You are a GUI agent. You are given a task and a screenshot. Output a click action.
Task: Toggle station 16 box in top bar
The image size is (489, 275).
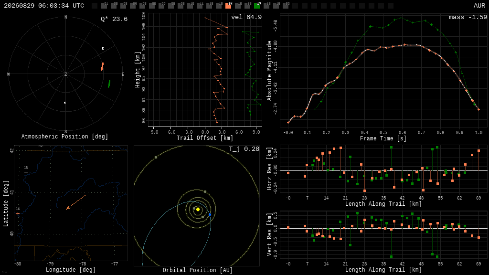(x=247, y=5)
